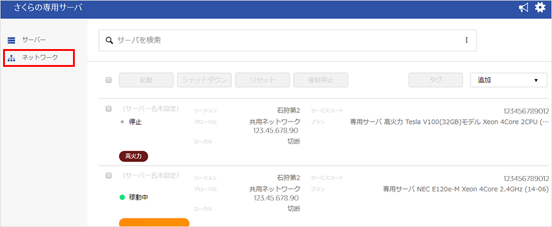The width and height of the screenshot is (552, 227).
Task: Select the ネットワーク sidebar menu item
Action: [x=39, y=58]
